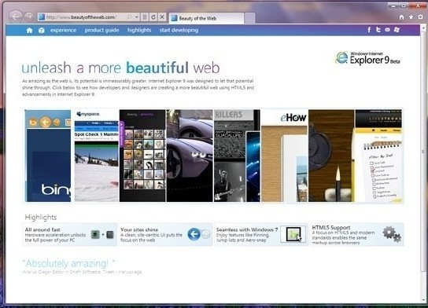Click the email envelope icon

(388, 30)
